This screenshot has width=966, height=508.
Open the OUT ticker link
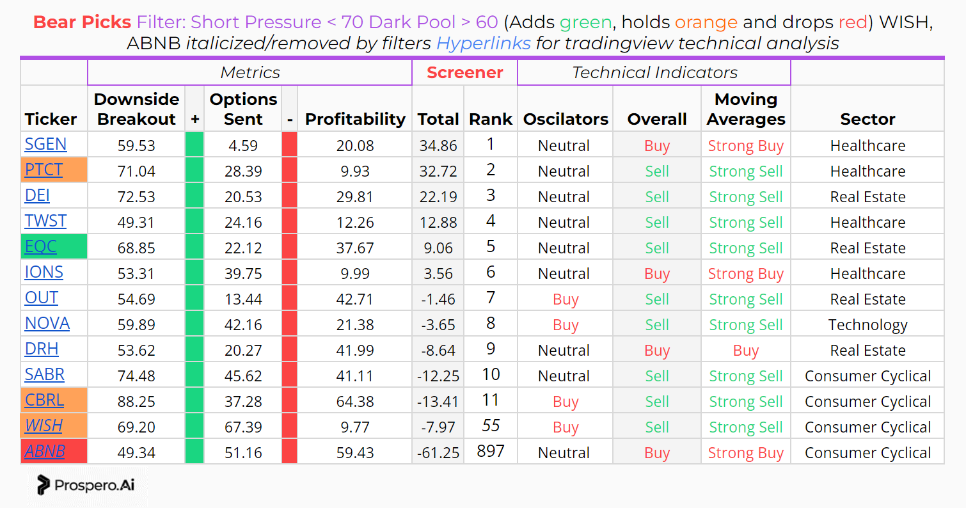41,298
